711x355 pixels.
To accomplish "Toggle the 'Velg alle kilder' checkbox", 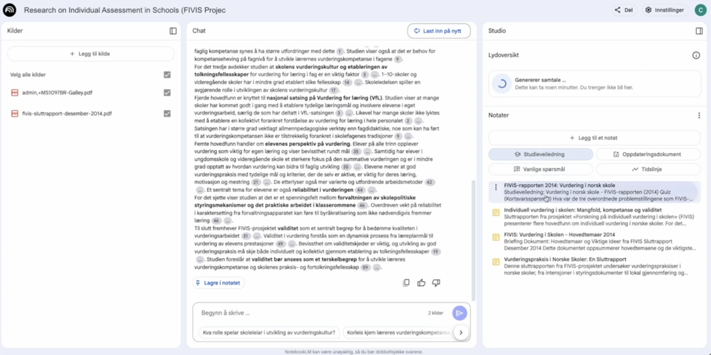I will point(167,74).
